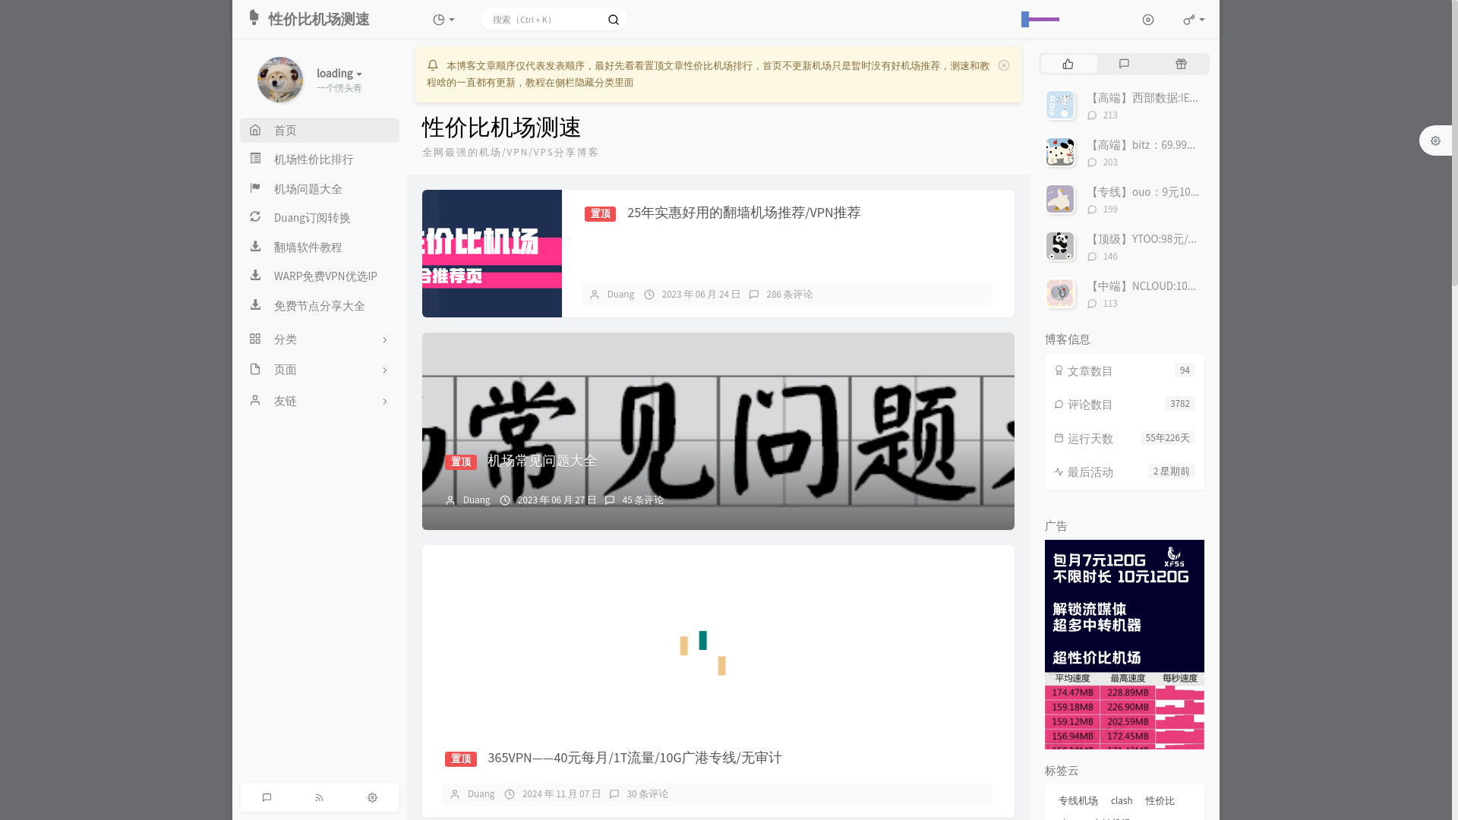1458x820 pixels.
Task: Expand the 友链 section
Action: pos(320,401)
